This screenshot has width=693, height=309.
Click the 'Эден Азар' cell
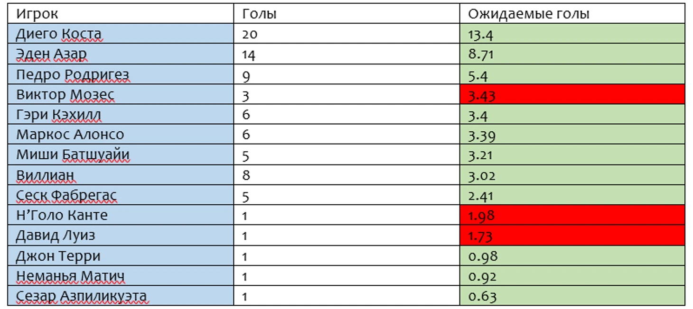(120, 54)
